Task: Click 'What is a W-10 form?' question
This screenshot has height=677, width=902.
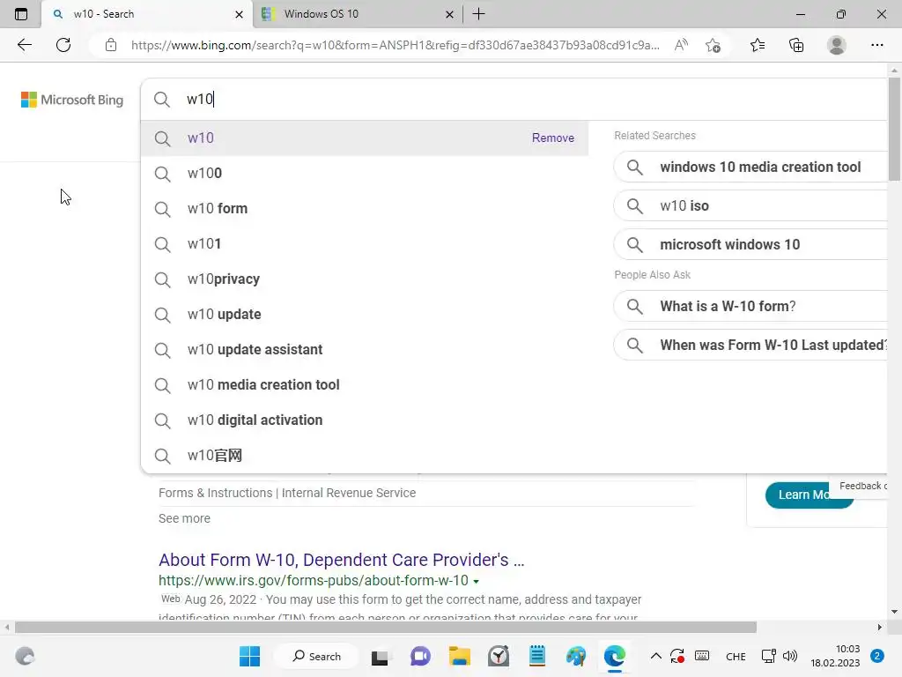Action: tap(750, 306)
